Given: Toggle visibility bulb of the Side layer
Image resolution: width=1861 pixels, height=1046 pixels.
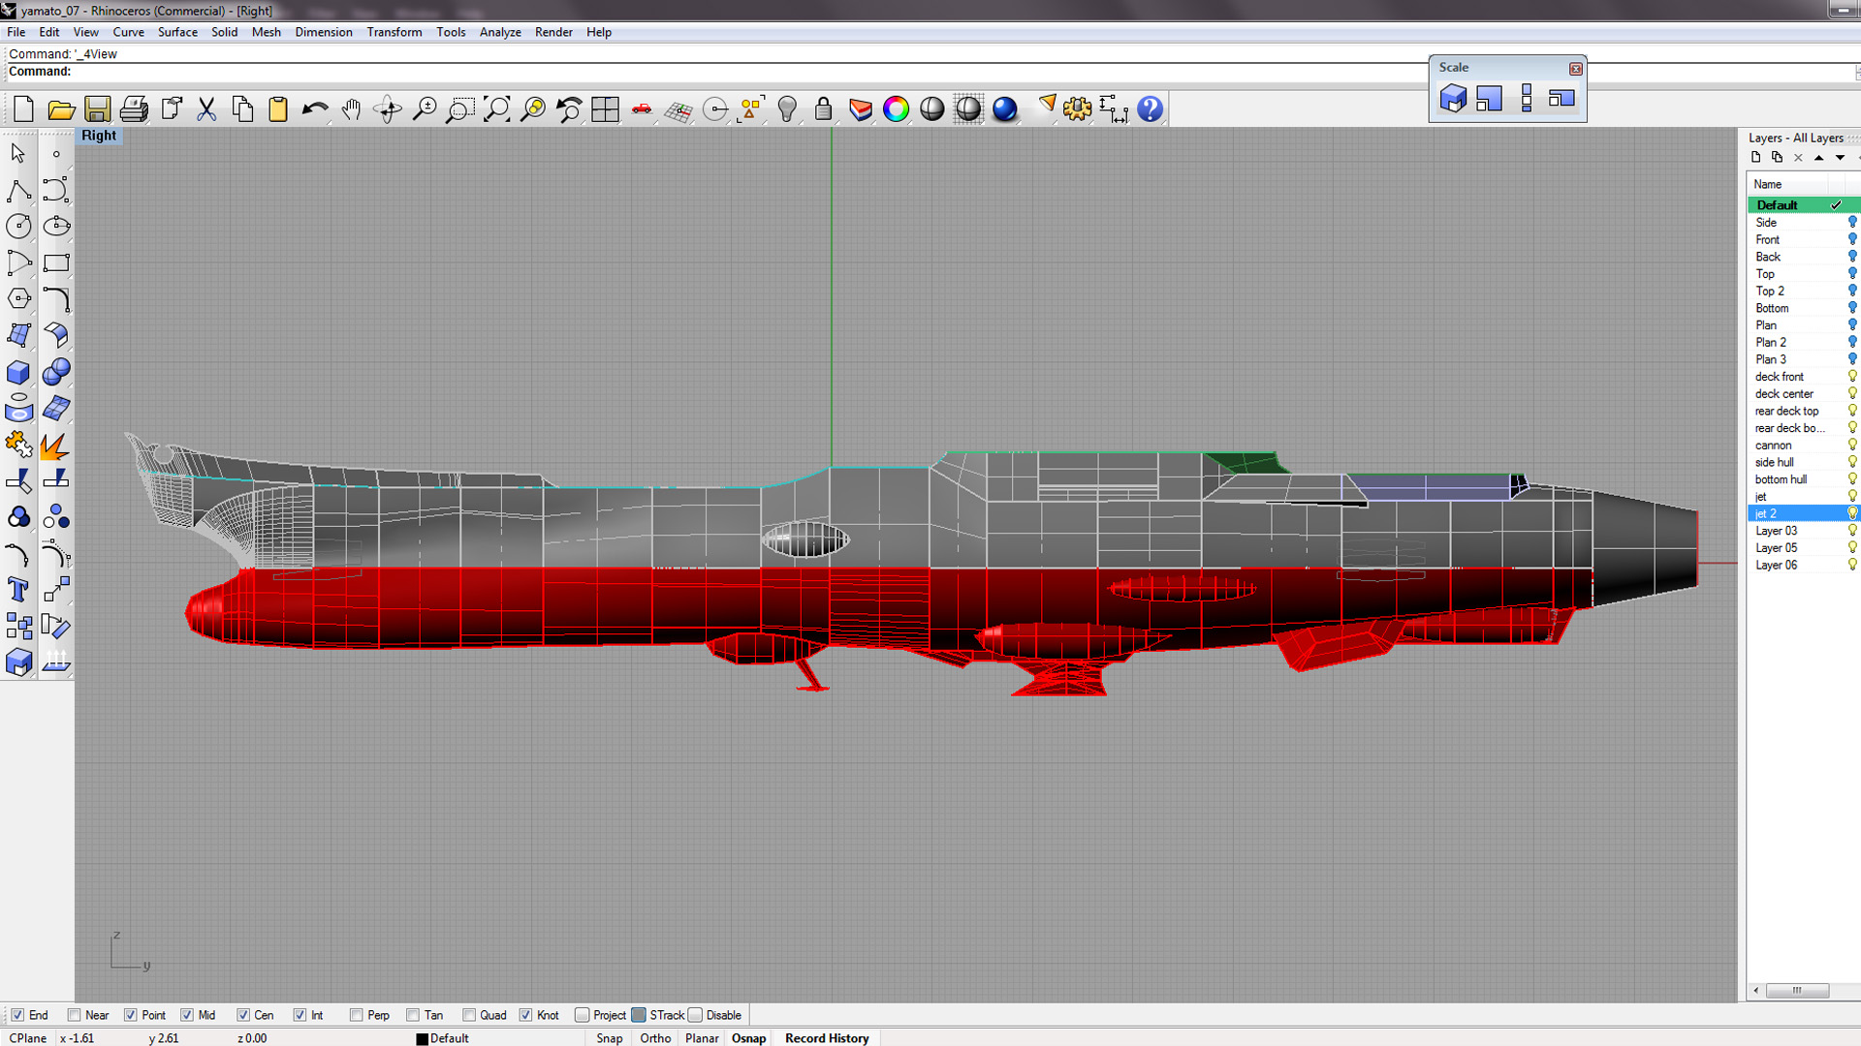Looking at the screenshot, I should point(1852,223).
